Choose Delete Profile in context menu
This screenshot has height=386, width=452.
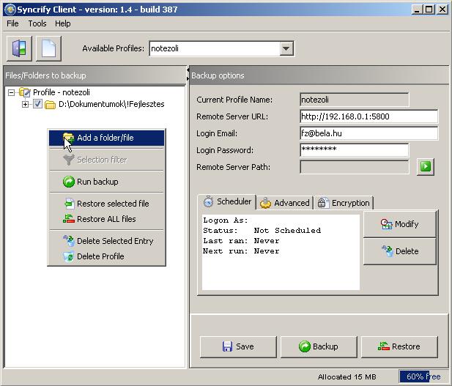pos(107,256)
